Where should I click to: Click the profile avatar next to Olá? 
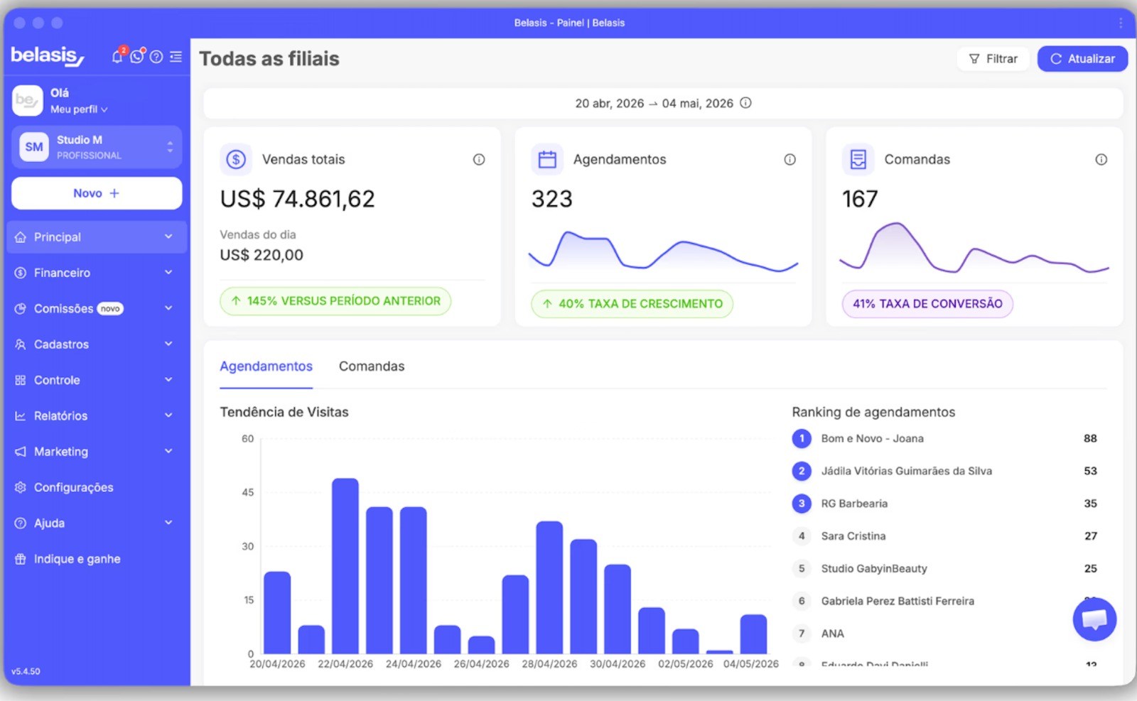click(28, 101)
